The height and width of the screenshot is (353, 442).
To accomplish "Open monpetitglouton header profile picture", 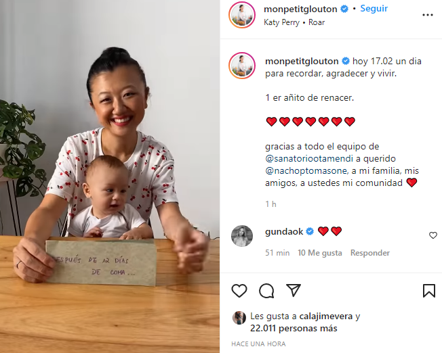I will pyautogui.click(x=242, y=15).
